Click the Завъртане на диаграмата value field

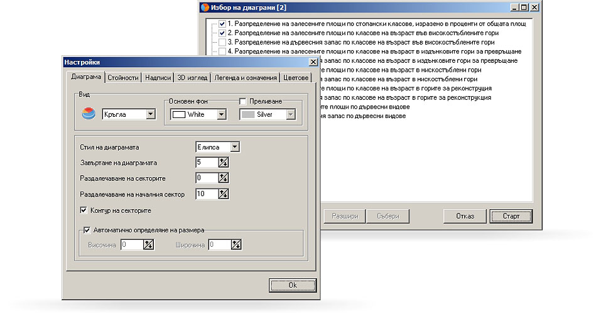(206, 163)
